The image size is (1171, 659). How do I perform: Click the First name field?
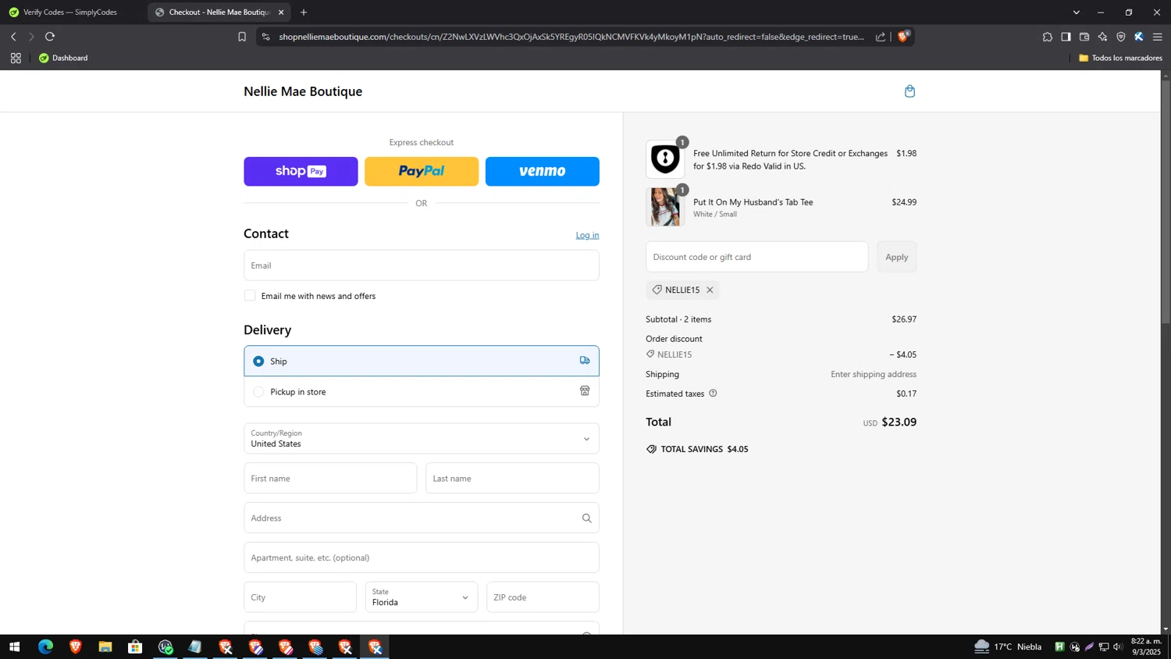pyautogui.click(x=330, y=479)
